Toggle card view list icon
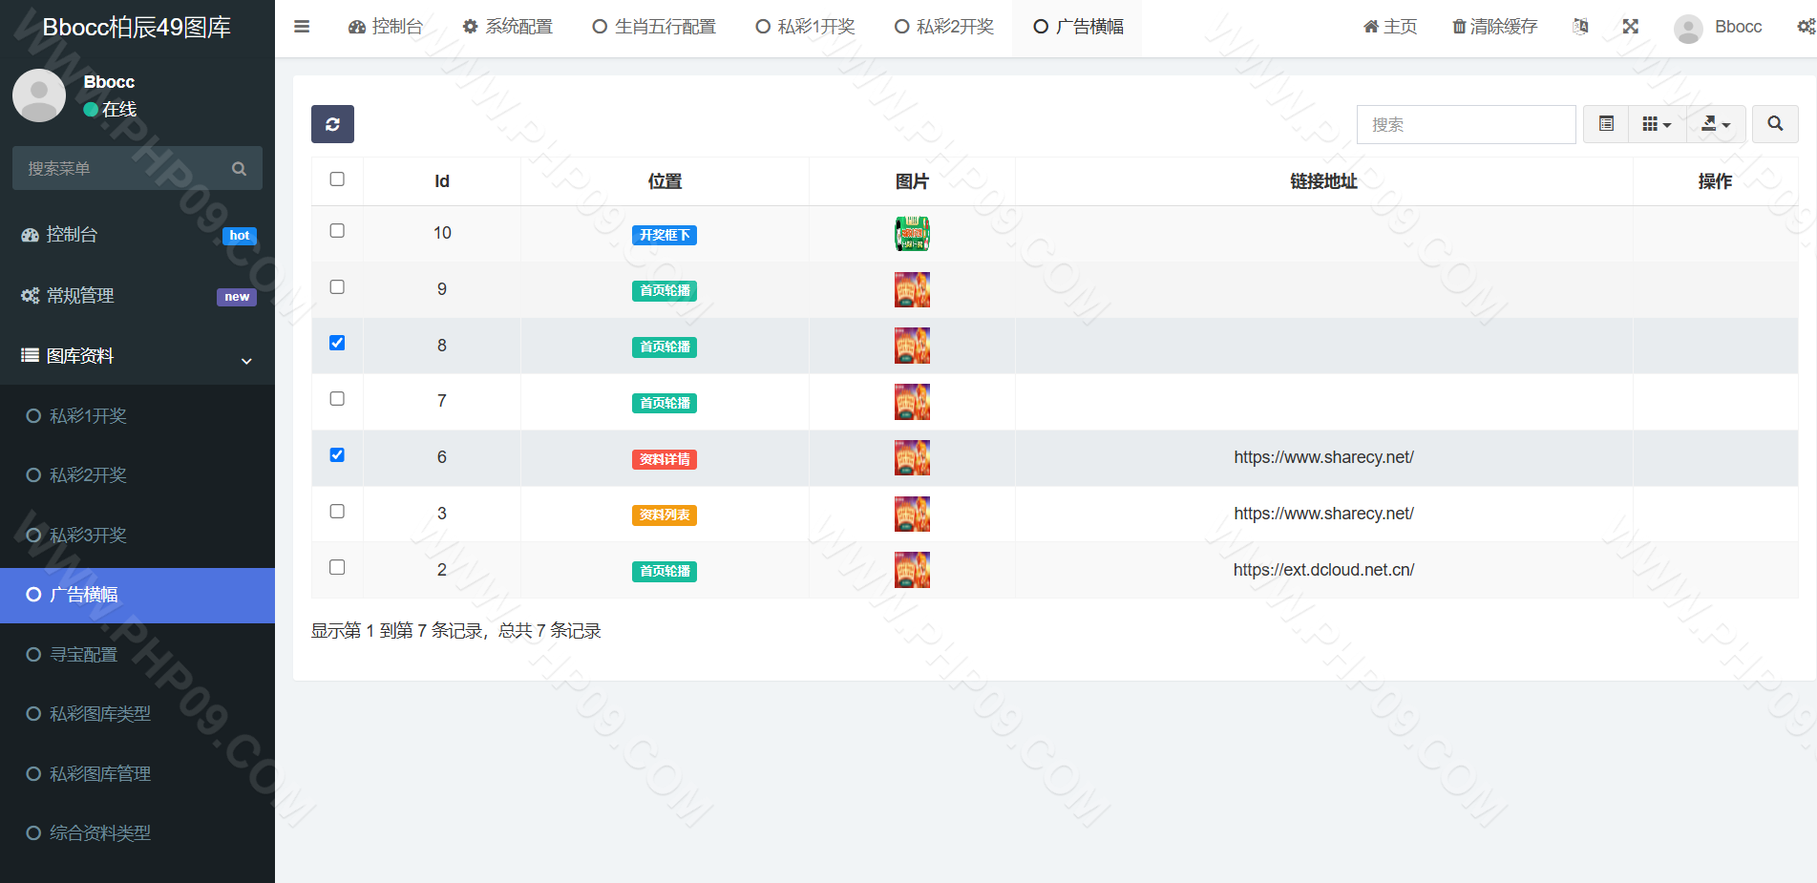The height and width of the screenshot is (883, 1817). coord(1606,124)
